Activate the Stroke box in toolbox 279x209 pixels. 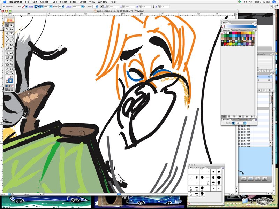[11, 80]
